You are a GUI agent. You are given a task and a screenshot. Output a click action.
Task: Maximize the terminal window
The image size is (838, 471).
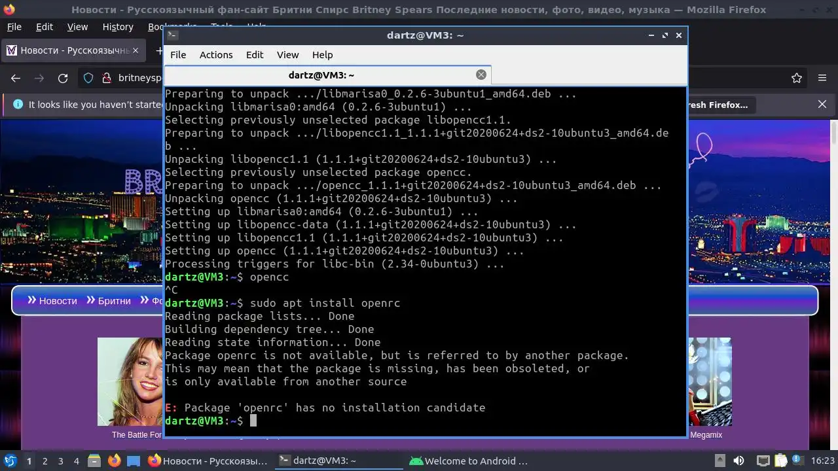(x=665, y=35)
